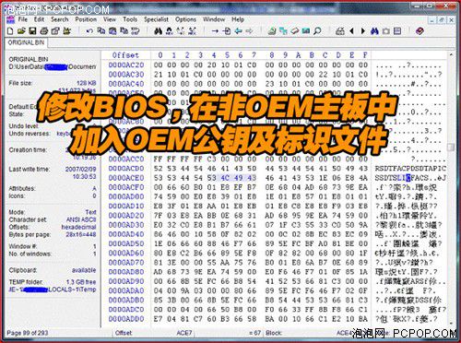Open the Position menu
Image resolution: width=461 pixels, height=343 pixels.
click(x=86, y=19)
